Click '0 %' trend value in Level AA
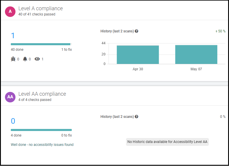Image resolution: width=229 pixels, height=166 pixels. pyautogui.click(x=223, y=116)
